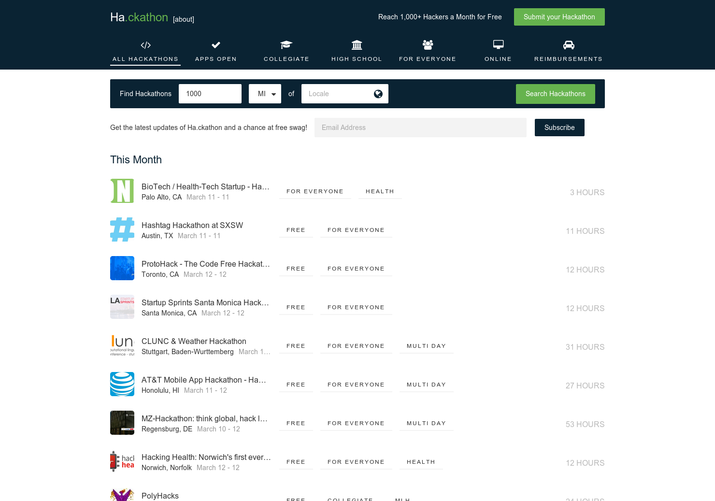Screen dimensions: 715x501
Task: Click Health tag on Hacking Health row
Action: [x=421, y=462]
